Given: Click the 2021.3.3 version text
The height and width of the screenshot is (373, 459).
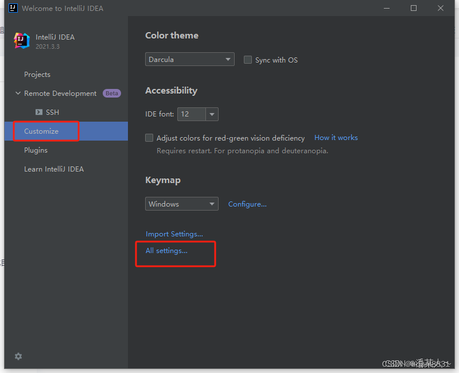Looking at the screenshot, I should click(48, 46).
